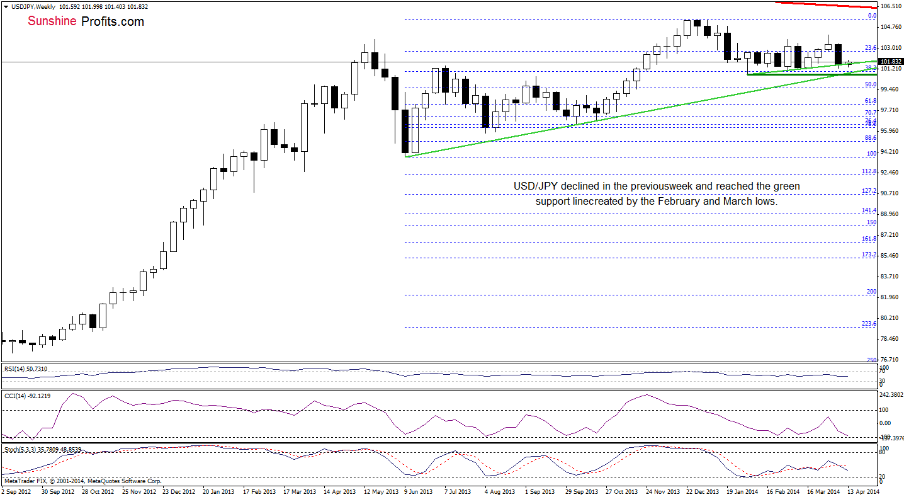Click the Fibonacci 0.0 level label
This screenshot has width=904, height=497.
pyautogui.click(x=873, y=16)
